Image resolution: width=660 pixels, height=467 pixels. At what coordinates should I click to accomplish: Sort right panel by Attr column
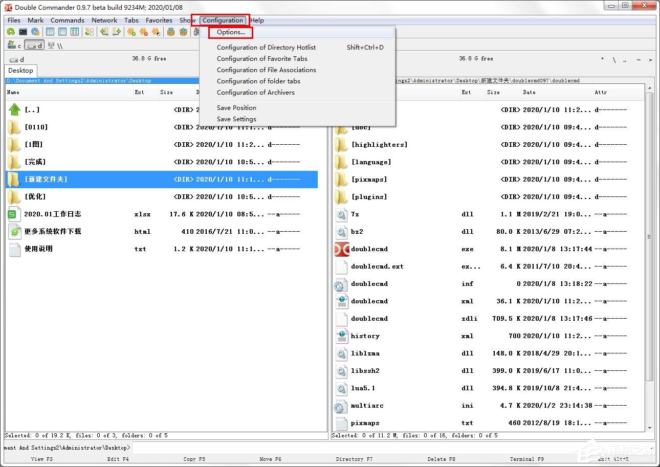coord(618,92)
